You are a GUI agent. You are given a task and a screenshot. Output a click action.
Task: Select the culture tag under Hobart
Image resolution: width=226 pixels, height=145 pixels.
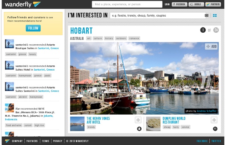tap(98, 38)
